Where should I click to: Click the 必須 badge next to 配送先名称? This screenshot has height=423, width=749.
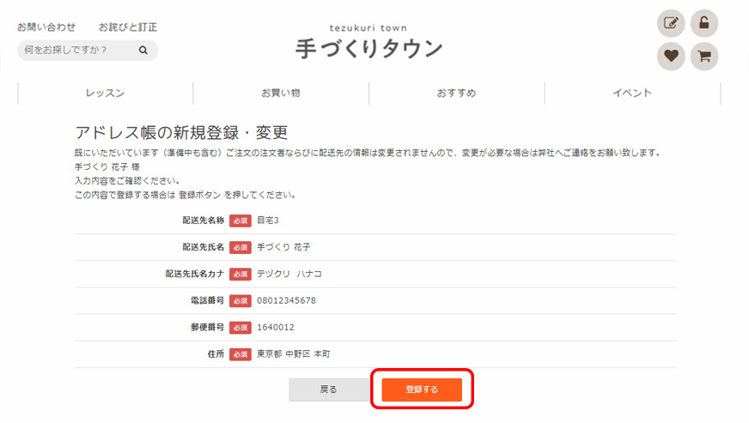[x=241, y=221]
